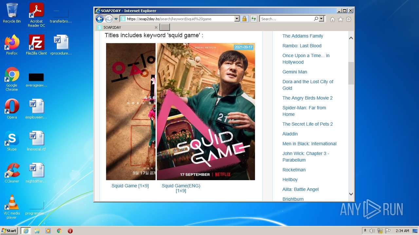Open Skype desktop icon
Image resolution: width=419 pixels, height=235 pixels.
[x=12, y=141]
